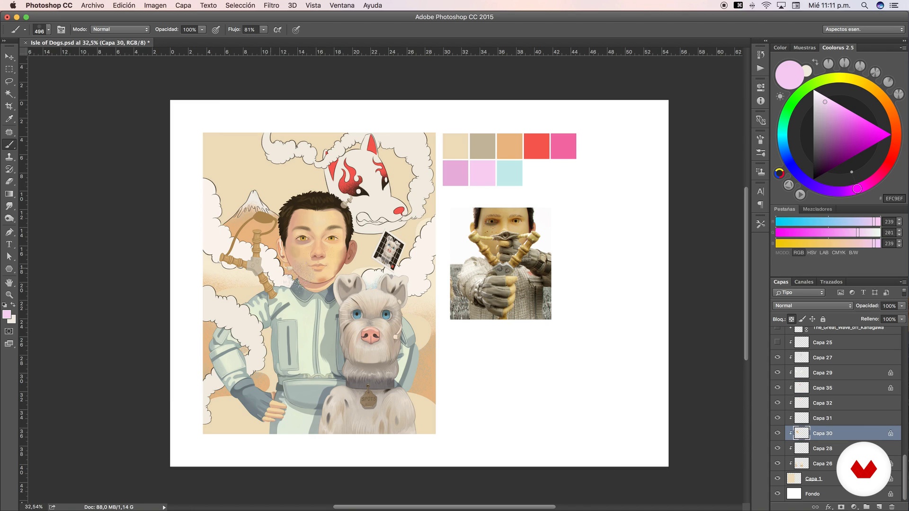The width and height of the screenshot is (909, 511).
Task: Toggle the lock all padlock in the Bloq. row
Action: [x=823, y=319]
